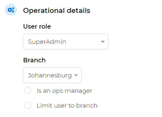
Task: Click the Branch field label
Action: (x=34, y=60)
